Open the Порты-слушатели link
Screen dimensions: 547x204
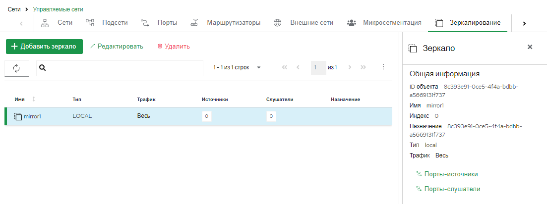point(452,189)
